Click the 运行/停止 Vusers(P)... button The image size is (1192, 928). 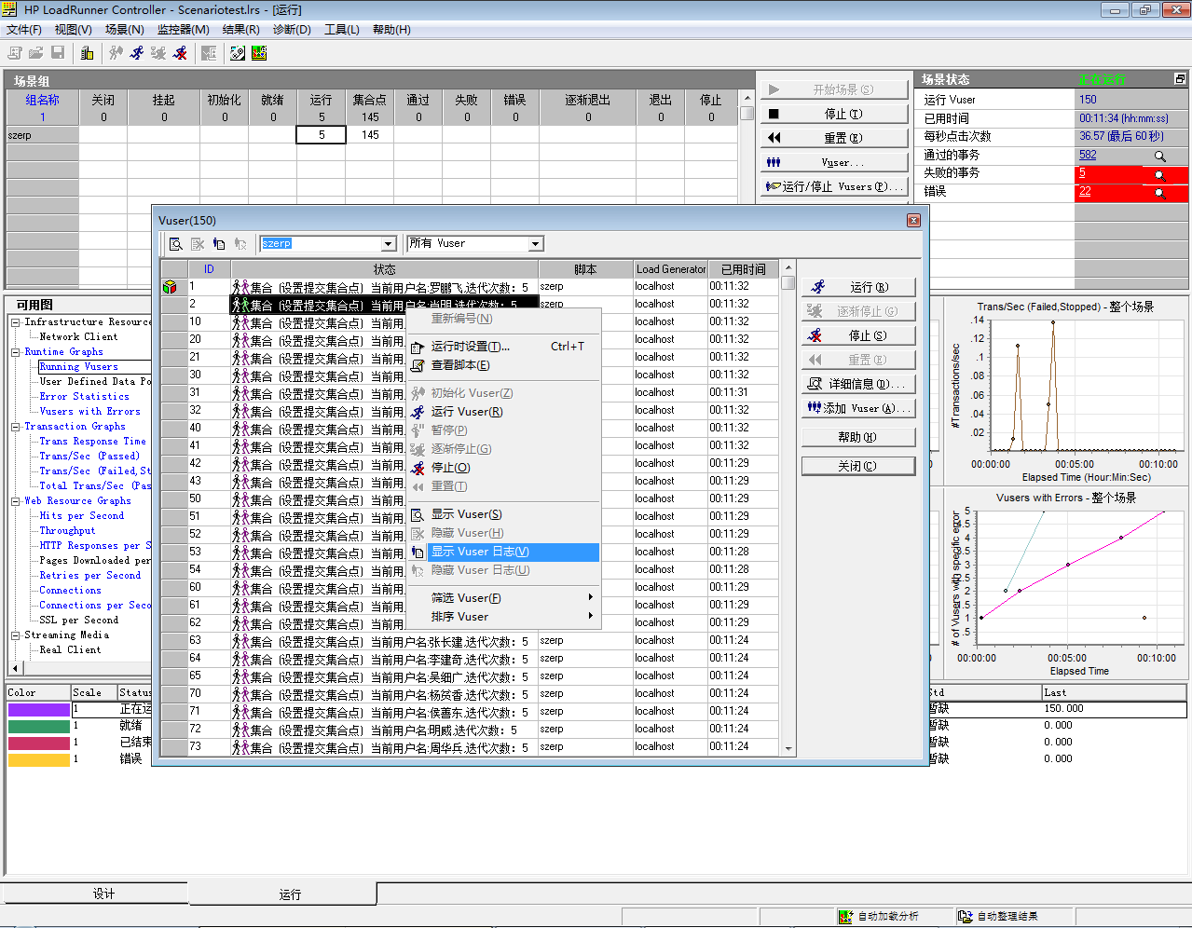[834, 186]
